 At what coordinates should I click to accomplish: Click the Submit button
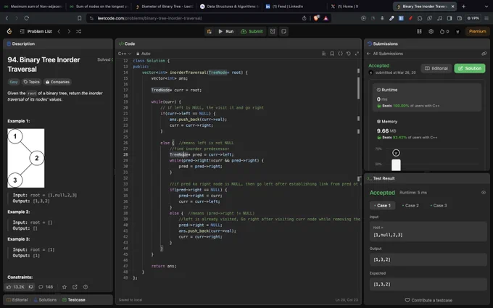click(x=252, y=31)
